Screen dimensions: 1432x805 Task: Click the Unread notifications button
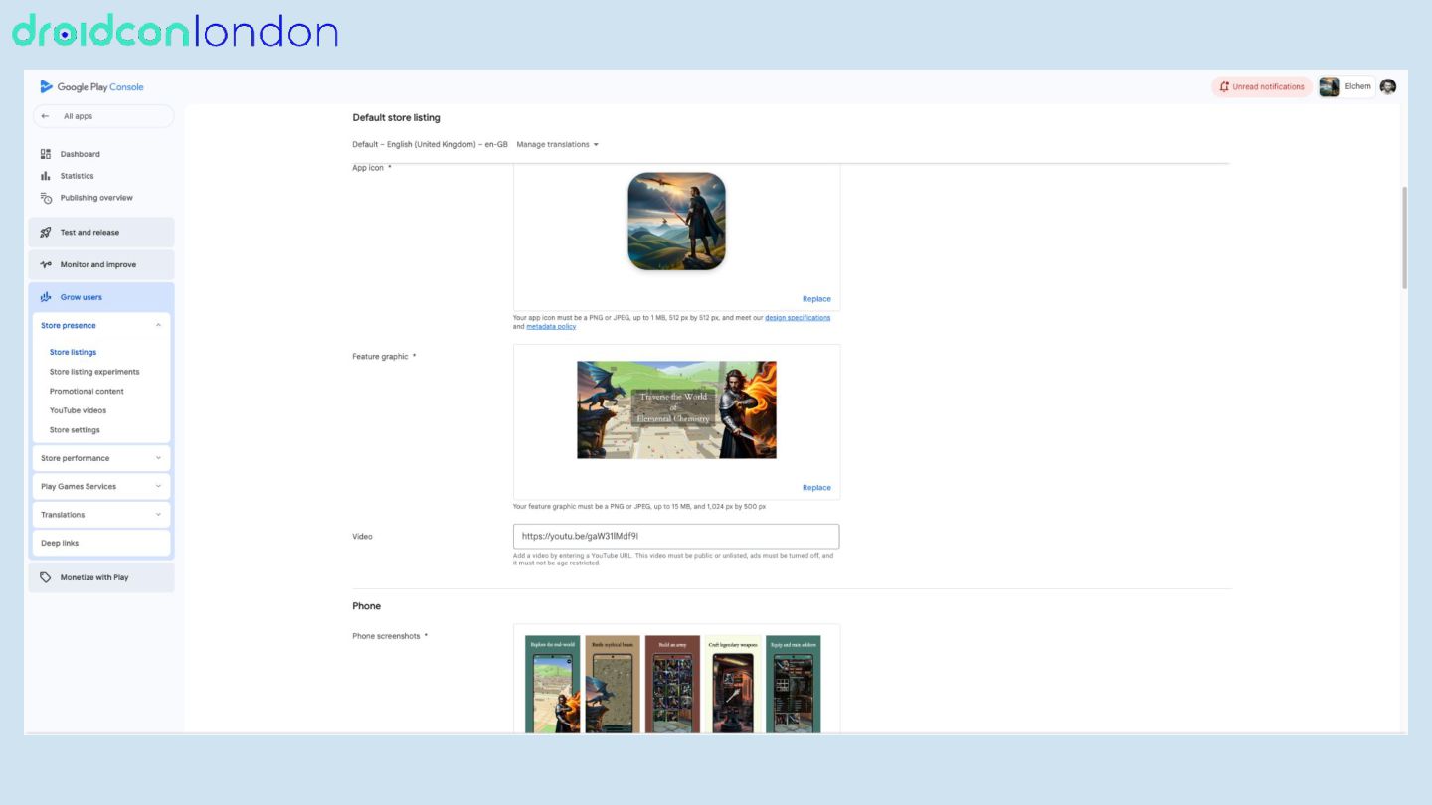(x=1262, y=86)
